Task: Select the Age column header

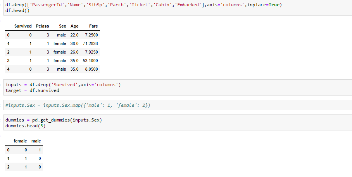Action: click(x=74, y=26)
